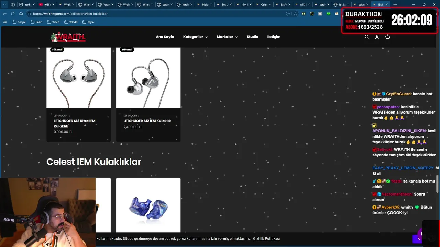The width and height of the screenshot is (440, 247).
Task: Close the active IEM tab
Action: tap(387, 5)
